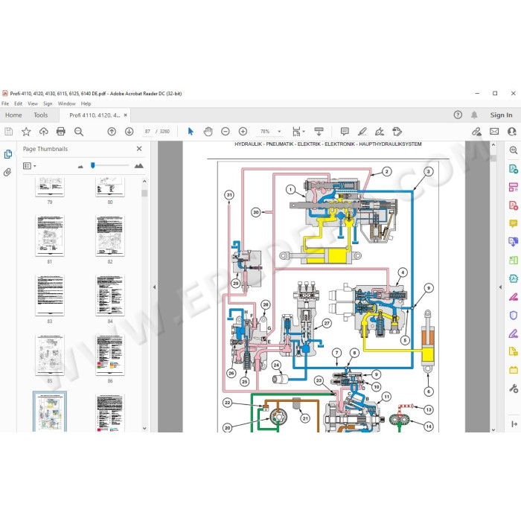This screenshot has width=521, height=521.
Task: Open the notifications bell icon
Action: point(474,115)
